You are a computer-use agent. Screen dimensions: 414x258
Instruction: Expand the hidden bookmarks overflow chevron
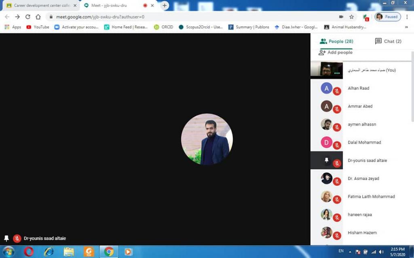coord(406,27)
